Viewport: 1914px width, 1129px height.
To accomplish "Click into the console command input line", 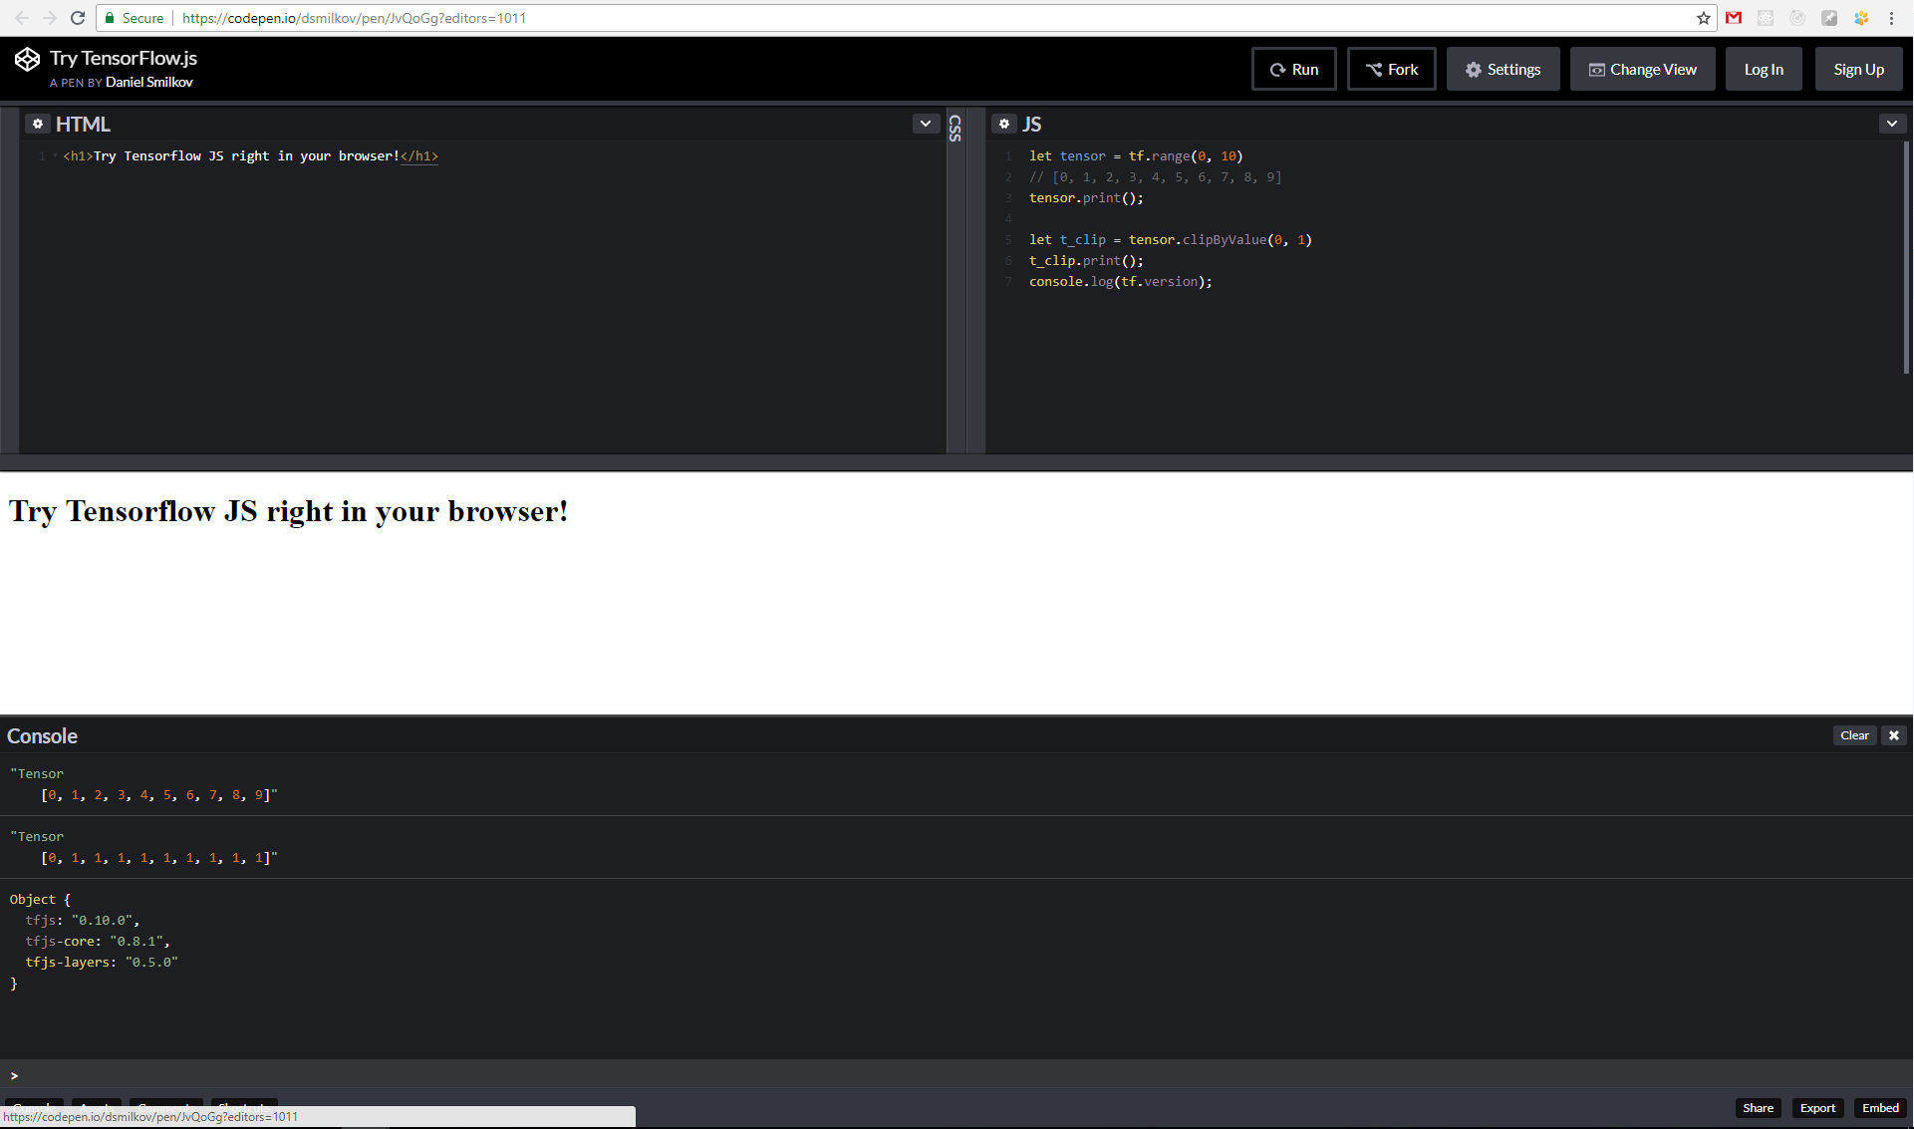I will (x=957, y=1075).
